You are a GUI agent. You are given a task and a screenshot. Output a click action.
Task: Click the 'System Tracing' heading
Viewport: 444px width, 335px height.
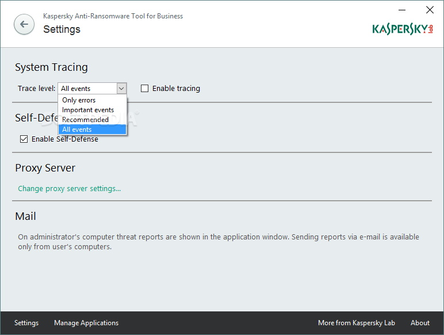coord(51,67)
